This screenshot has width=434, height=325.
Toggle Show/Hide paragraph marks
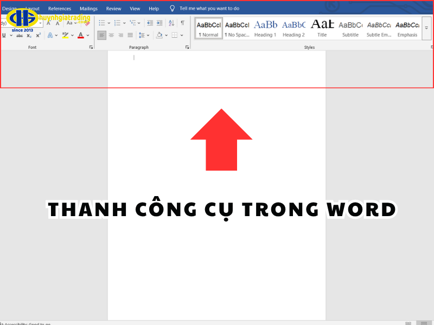click(x=182, y=23)
